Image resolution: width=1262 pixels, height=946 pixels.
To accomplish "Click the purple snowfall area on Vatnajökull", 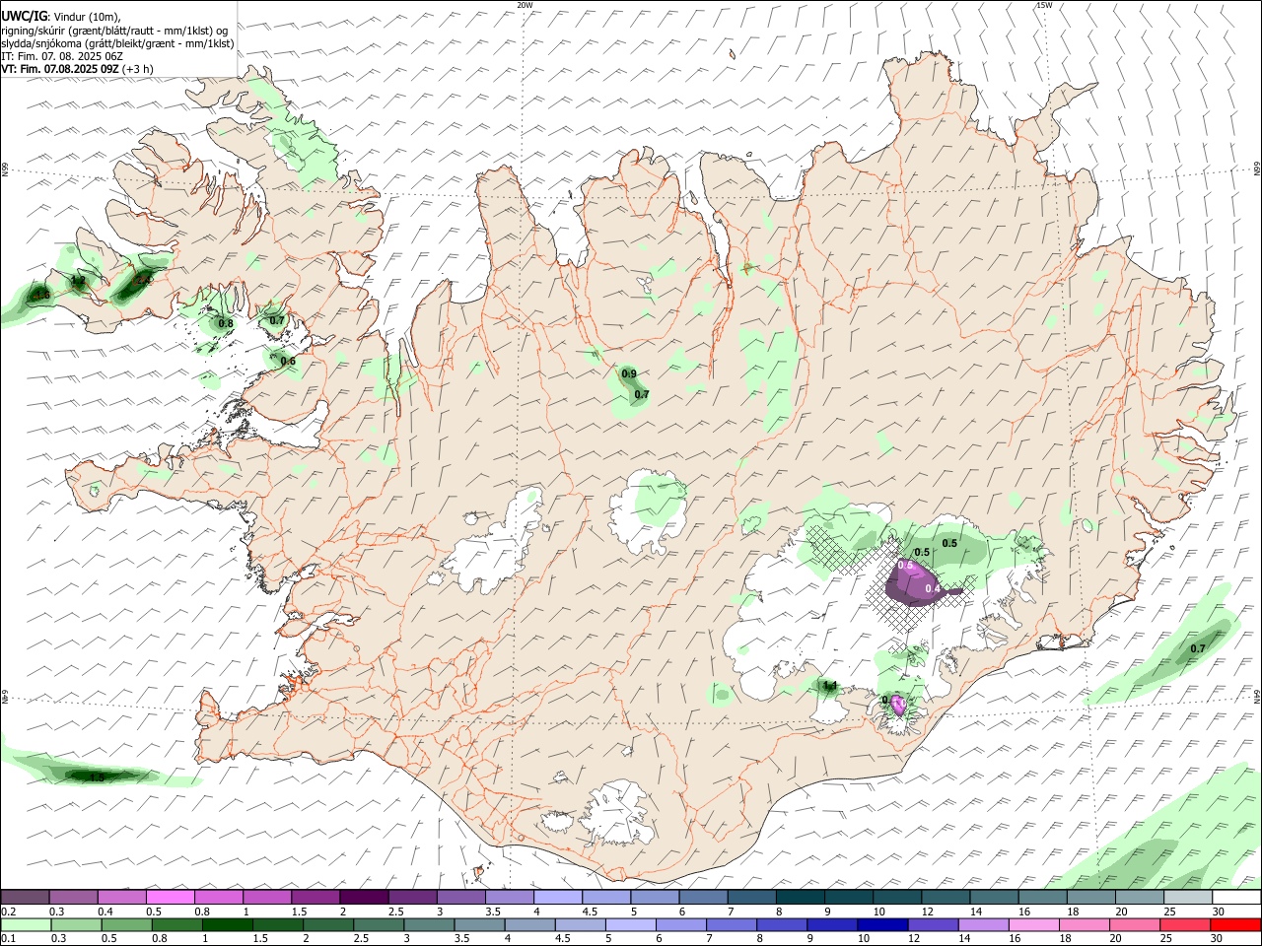I will click(x=915, y=581).
